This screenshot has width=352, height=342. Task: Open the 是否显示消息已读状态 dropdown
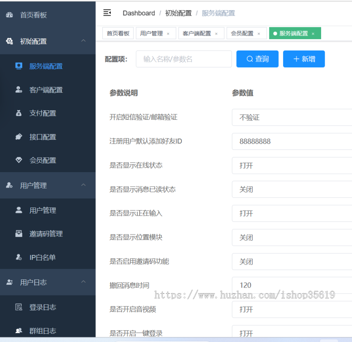[292, 189]
